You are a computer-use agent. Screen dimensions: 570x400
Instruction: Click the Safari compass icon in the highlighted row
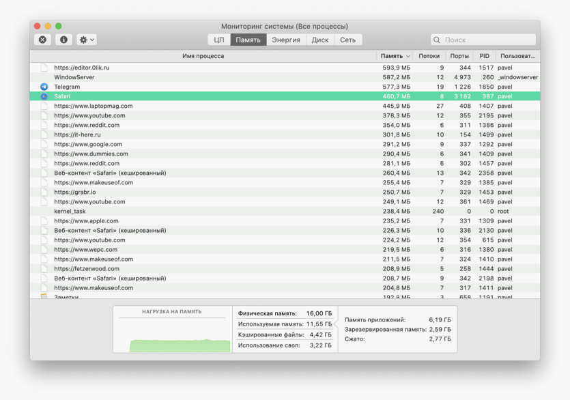click(x=44, y=96)
